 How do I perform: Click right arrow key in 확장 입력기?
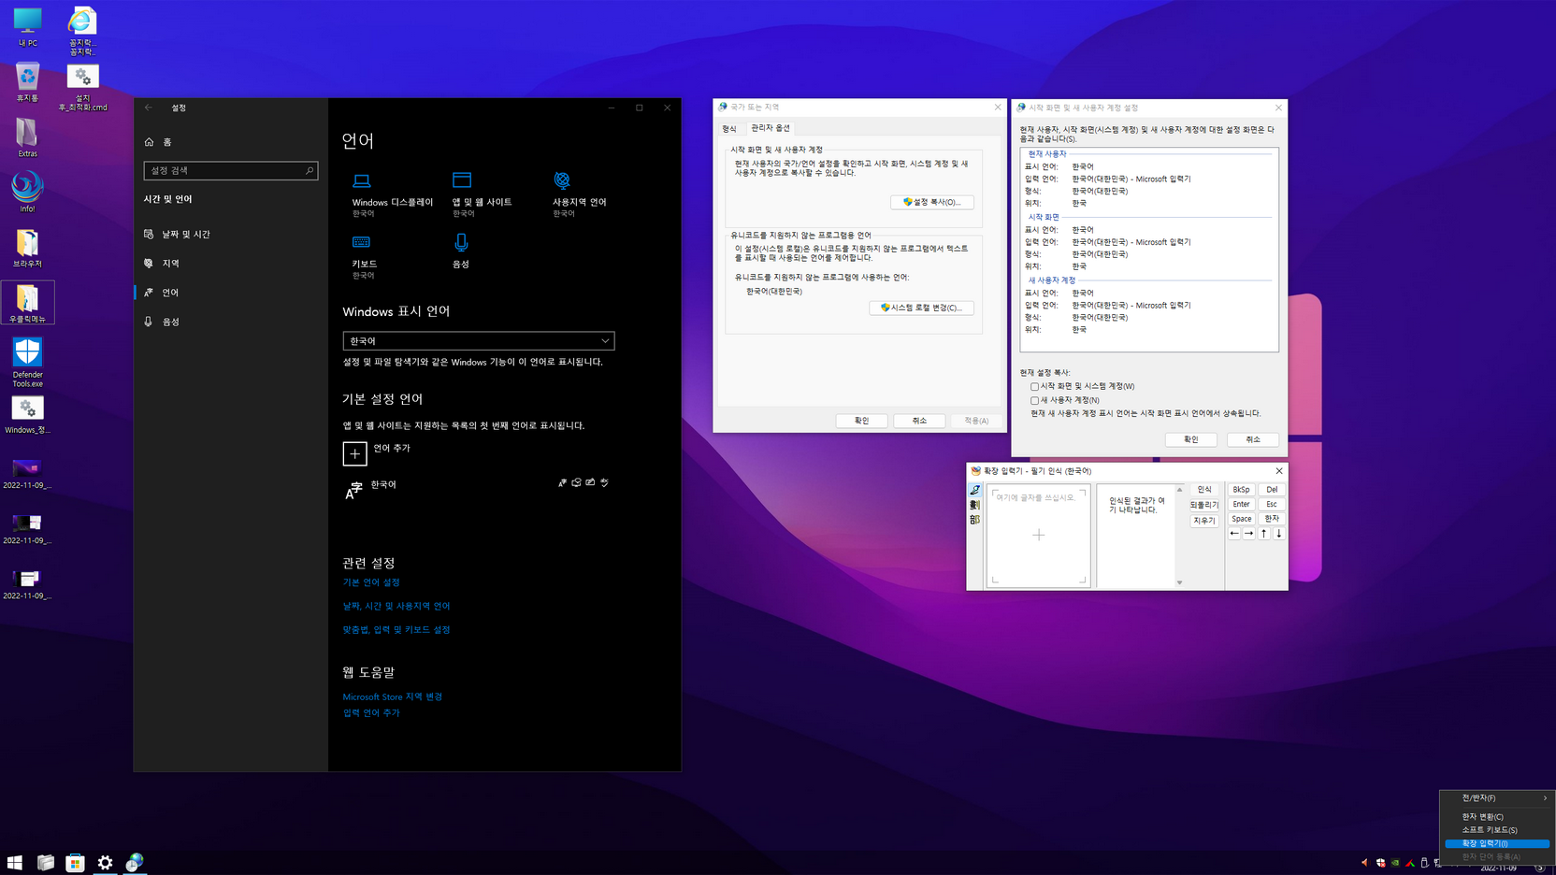coord(1249,534)
